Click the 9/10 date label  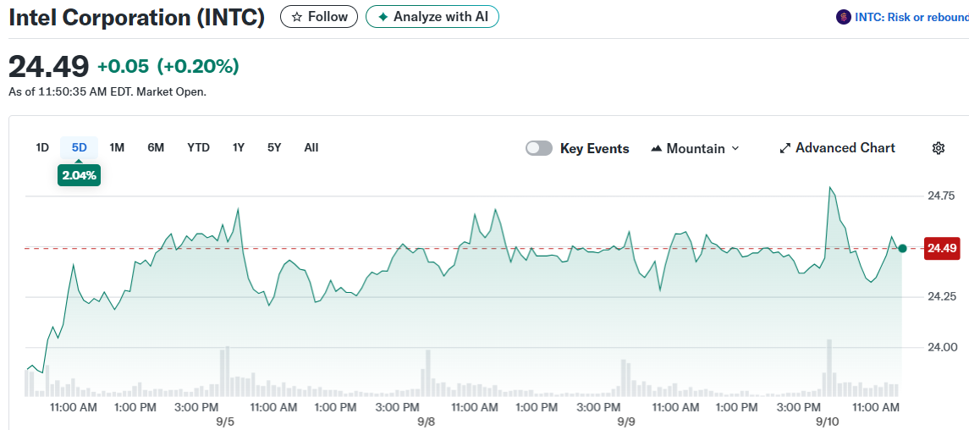point(827,422)
